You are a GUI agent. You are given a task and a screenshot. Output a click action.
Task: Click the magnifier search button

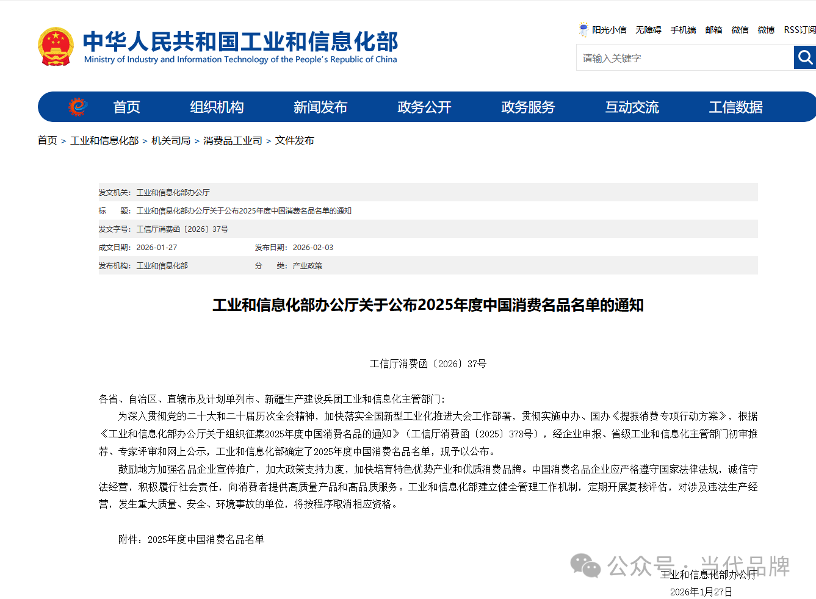[805, 58]
